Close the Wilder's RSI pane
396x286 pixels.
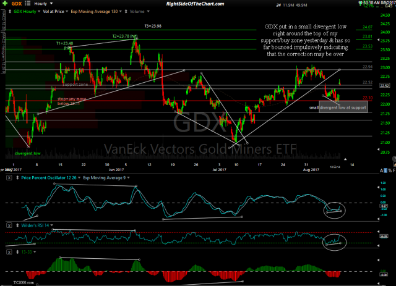(x=9, y=225)
